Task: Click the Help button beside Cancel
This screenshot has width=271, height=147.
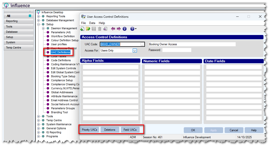Action: (254, 130)
